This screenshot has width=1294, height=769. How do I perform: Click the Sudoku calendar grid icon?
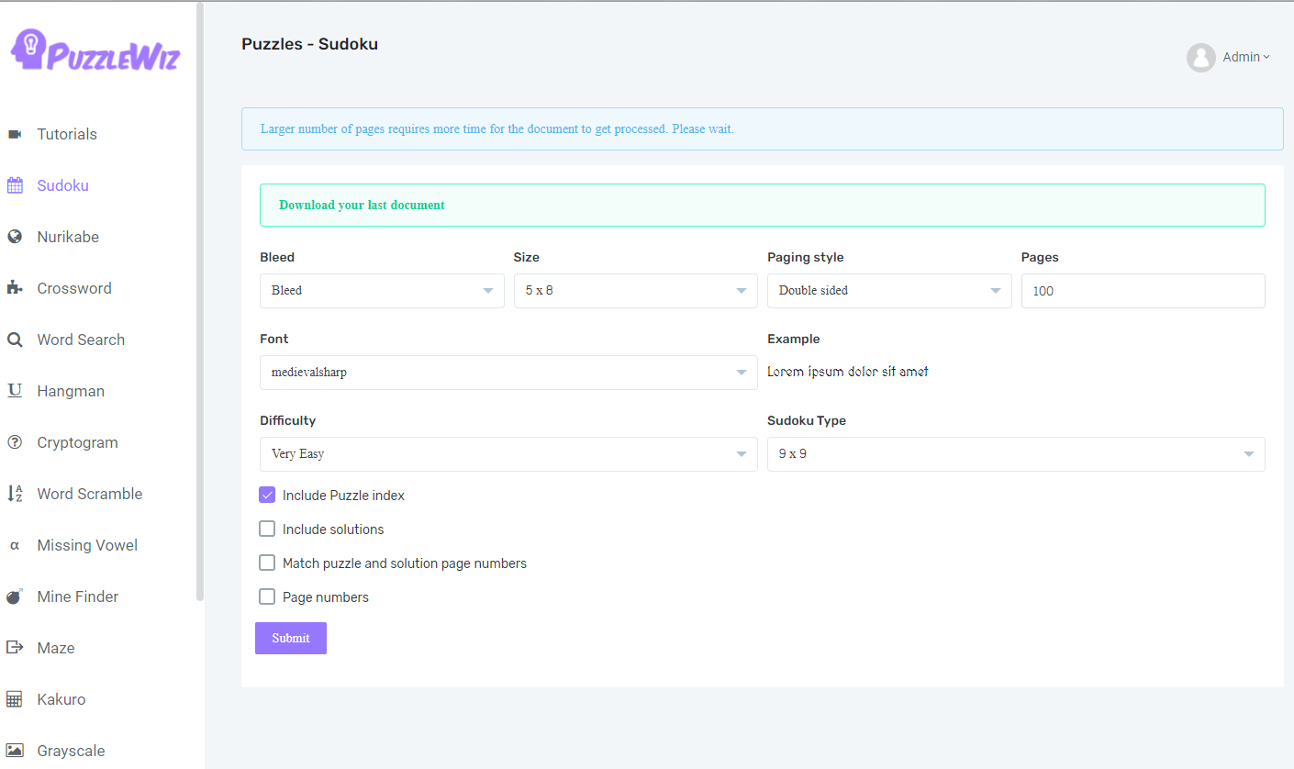click(x=15, y=185)
